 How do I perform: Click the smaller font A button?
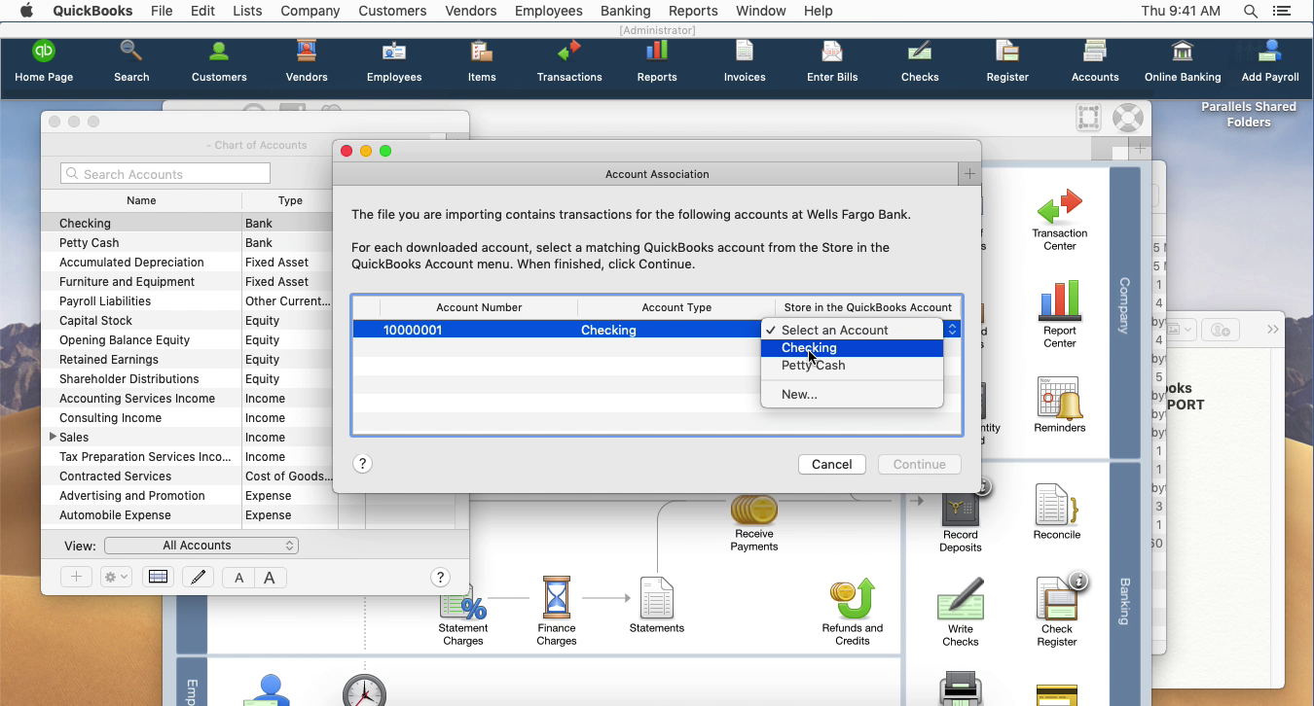tap(238, 578)
